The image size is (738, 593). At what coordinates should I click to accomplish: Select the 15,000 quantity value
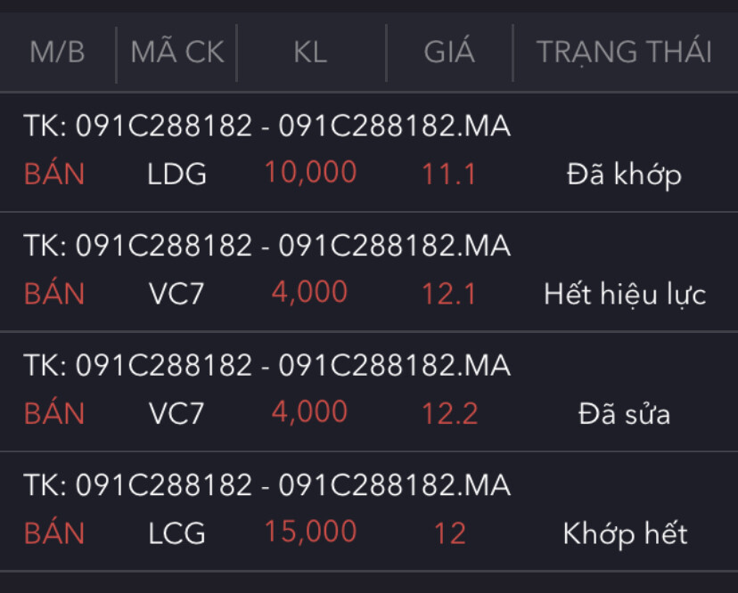pos(310,532)
